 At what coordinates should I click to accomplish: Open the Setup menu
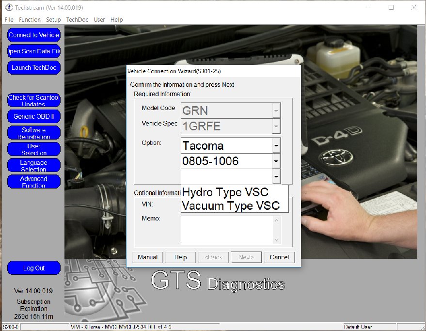coord(53,19)
